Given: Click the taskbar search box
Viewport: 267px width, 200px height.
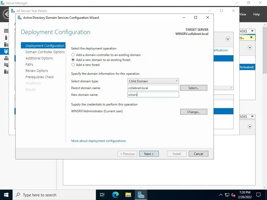Looking at the screenshot, I should coord(54,195).
